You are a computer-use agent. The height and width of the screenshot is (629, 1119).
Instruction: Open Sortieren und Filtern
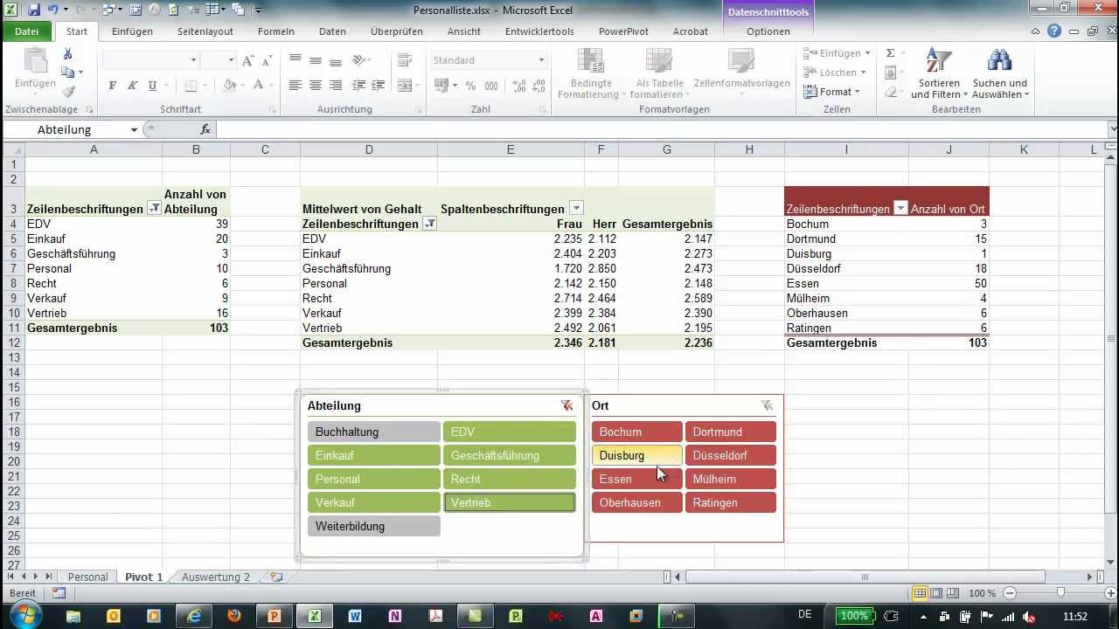pyautogui.click(x=939, y=73)
